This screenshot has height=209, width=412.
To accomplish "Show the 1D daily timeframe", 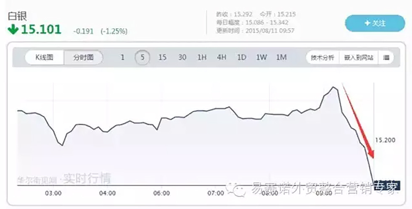I will click(241, 58).
